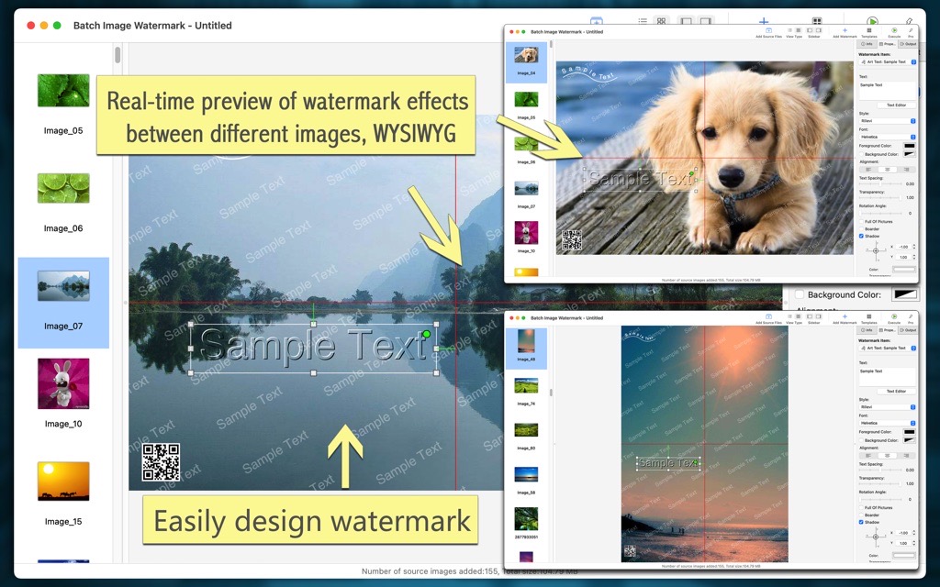Image resolution: width=940 pixels, height=587 pixels.
Task: Check Full Of Pictures in dog window
Action: click(861, 222)
